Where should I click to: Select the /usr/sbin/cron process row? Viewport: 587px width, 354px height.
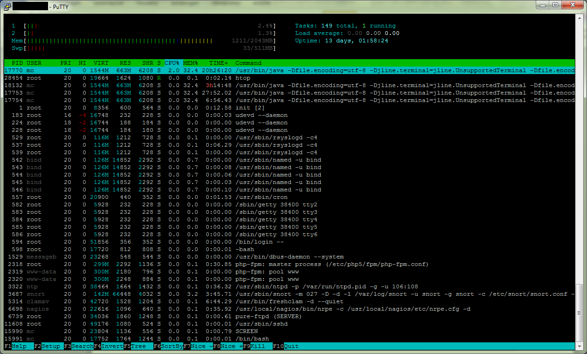pos(261,197)
